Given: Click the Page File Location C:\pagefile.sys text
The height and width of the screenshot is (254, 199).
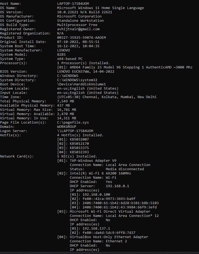Looking at the screenshot, I should (x=73, y=122).
